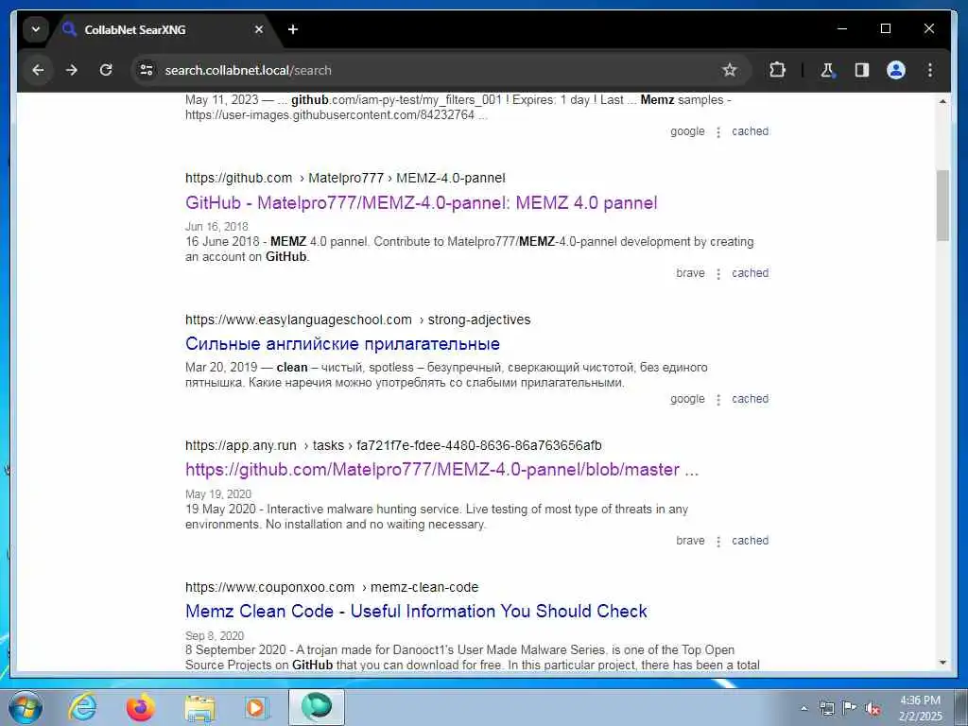Viewport: 968px width, 726px height.
Task: Close the CollabNet SearXNG tab
Action: click(259, 29)
